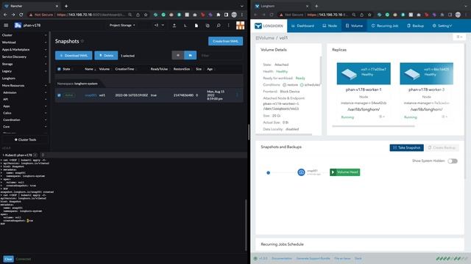Click the copy kubeconfig icon
Screen dimensions: 471x264
[x=208, y=26]
